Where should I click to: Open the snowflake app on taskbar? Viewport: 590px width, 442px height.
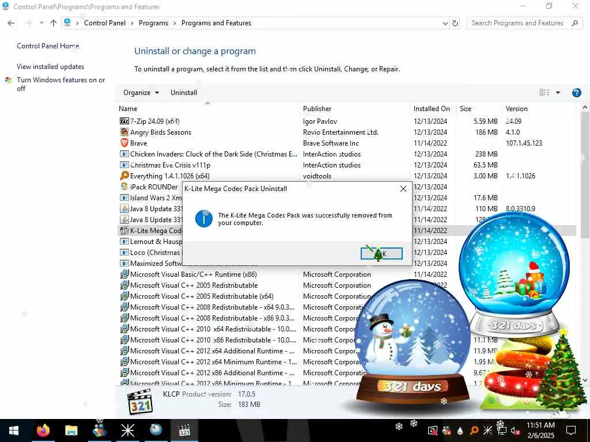(x=127, y=430)
